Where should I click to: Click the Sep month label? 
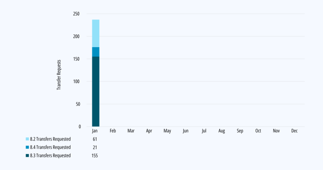[x=240, y=131]
